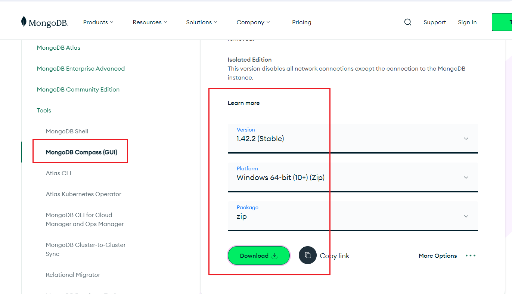Select Pricing in the top navigation

click(x=301, y=22)
